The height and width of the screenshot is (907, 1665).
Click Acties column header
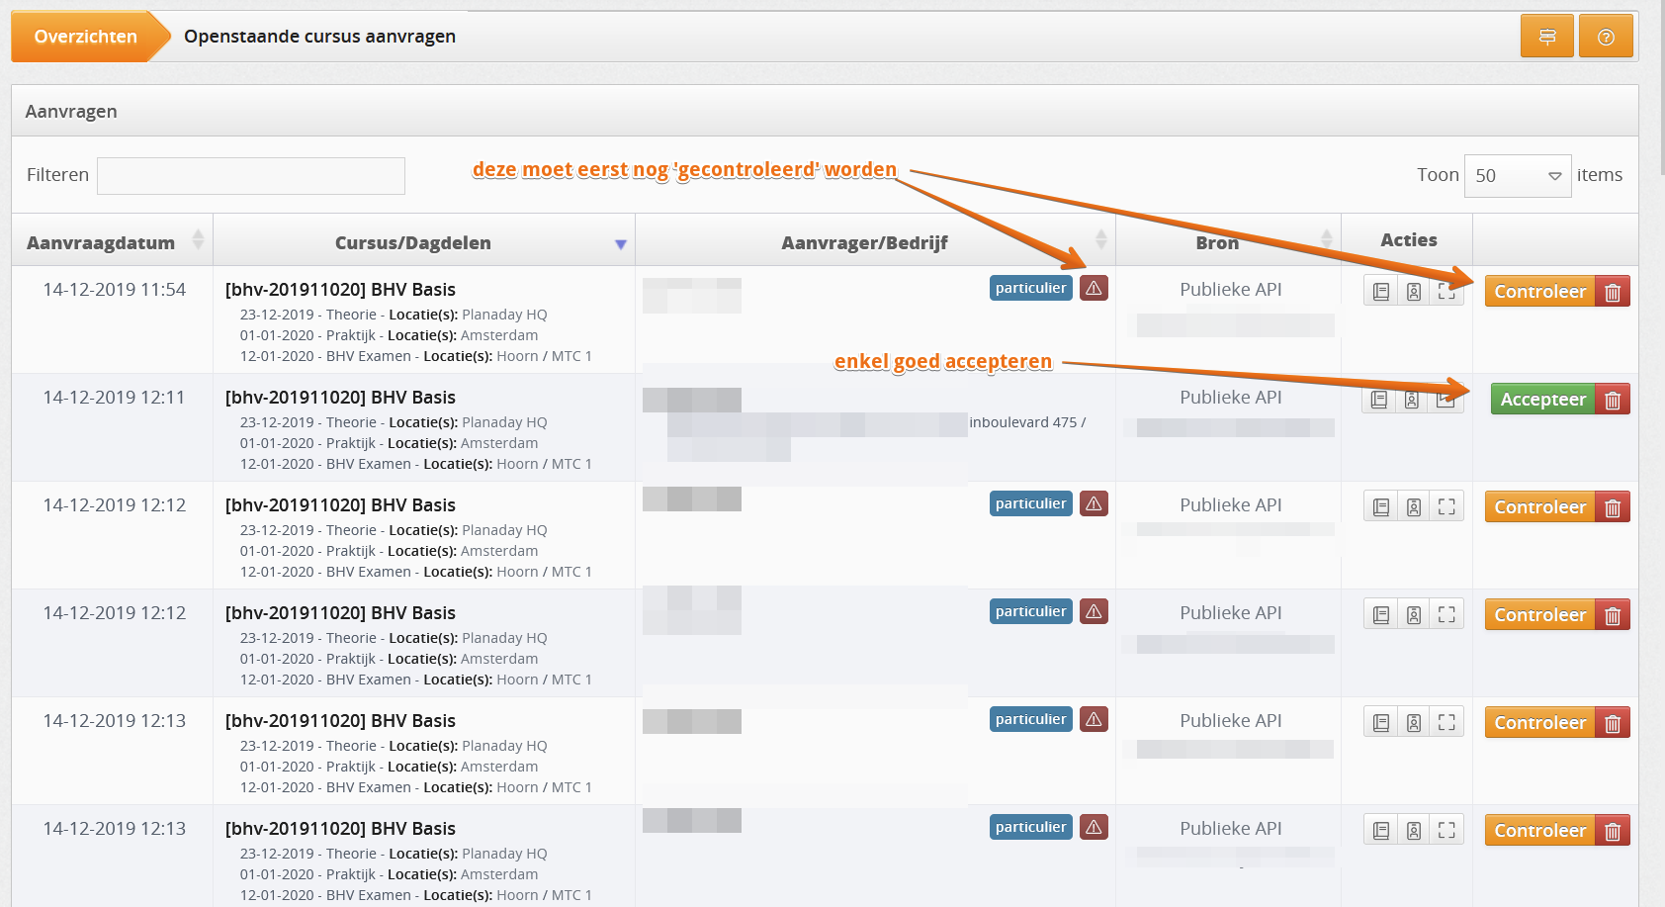(1409, 239)
